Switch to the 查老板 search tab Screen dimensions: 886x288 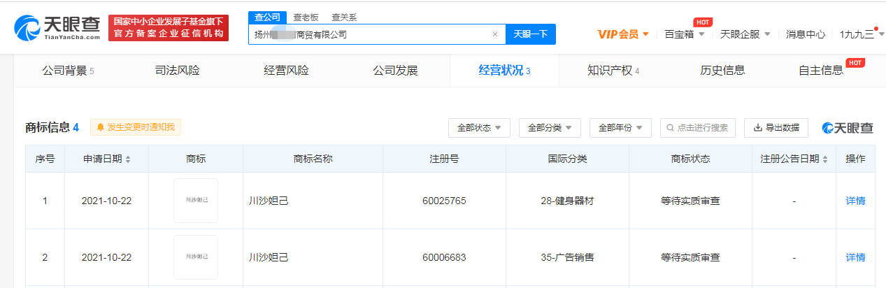pyautogui.click(x=305, y=17)
